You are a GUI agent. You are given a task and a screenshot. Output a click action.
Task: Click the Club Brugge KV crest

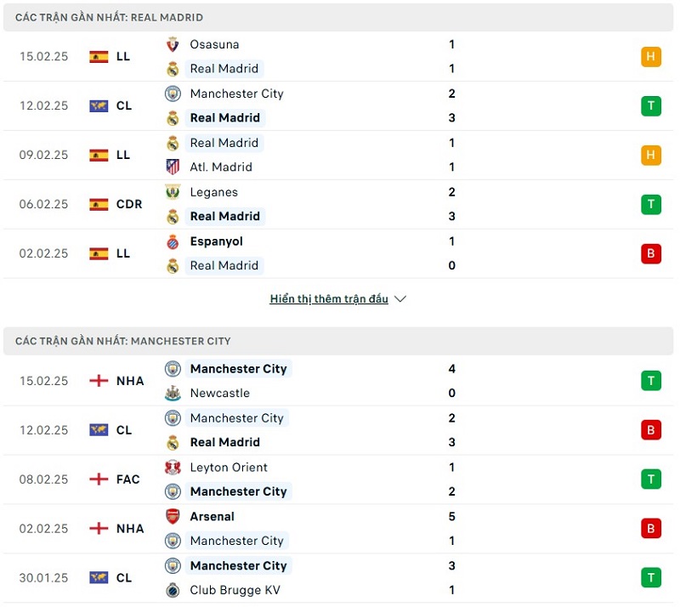coord(173,590)
